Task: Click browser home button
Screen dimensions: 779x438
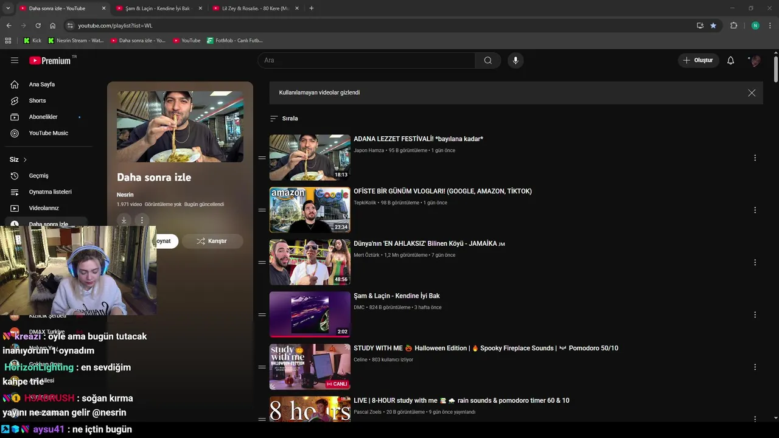Action: (x=53, y=26)
